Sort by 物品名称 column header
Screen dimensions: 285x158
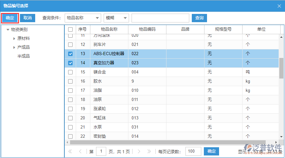point(109,29)
